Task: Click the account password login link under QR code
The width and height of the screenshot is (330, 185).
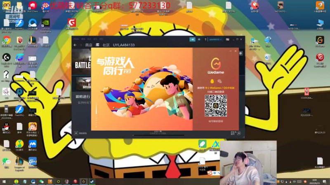Action: click(x=216, y=121)
